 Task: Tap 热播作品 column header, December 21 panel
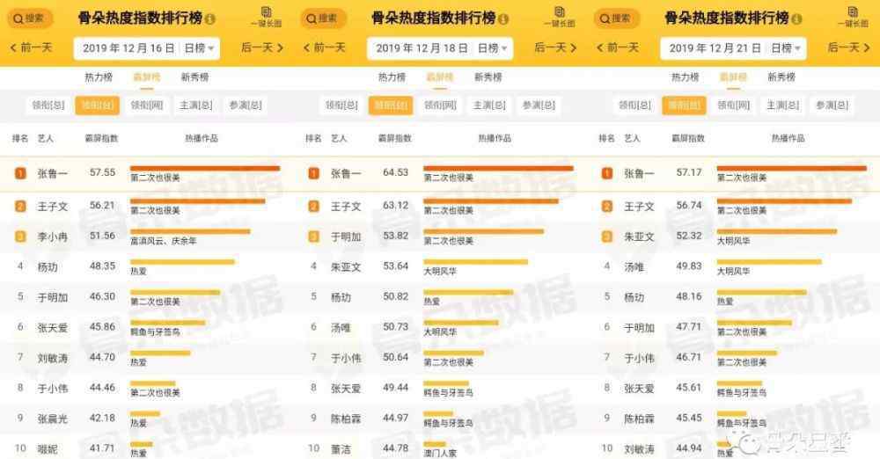coord(788,138)
